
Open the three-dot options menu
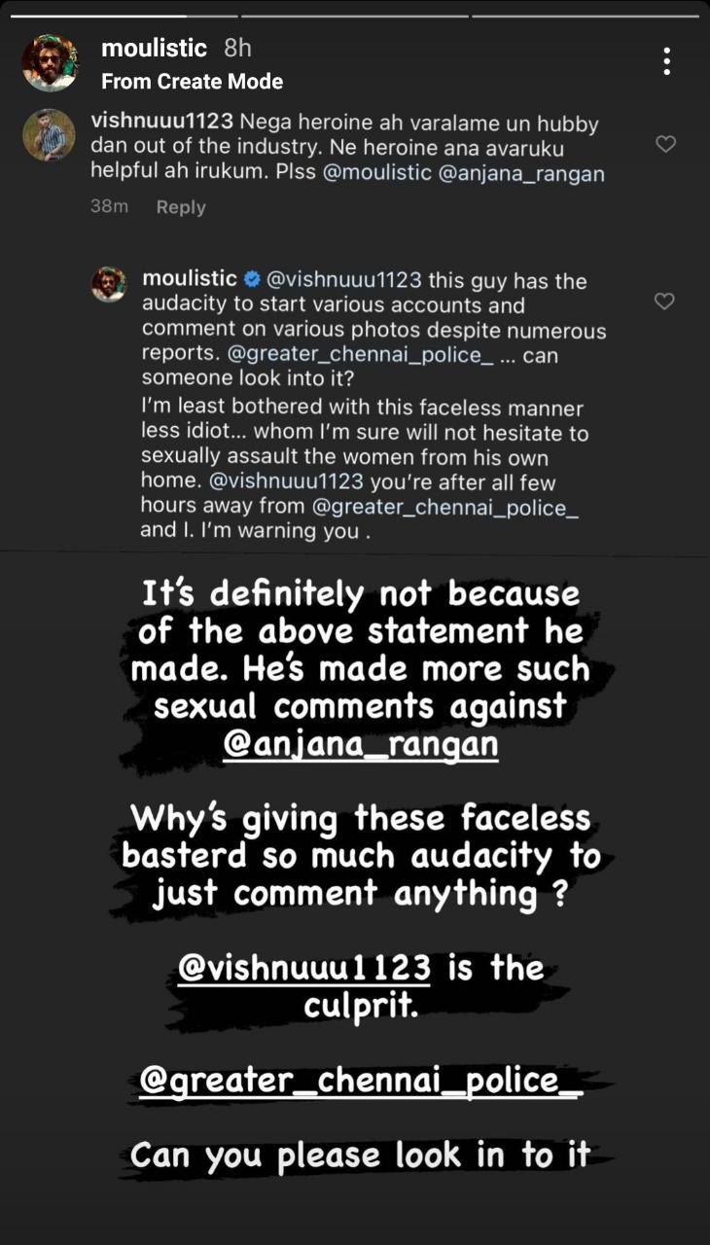(x=666, y=62)
